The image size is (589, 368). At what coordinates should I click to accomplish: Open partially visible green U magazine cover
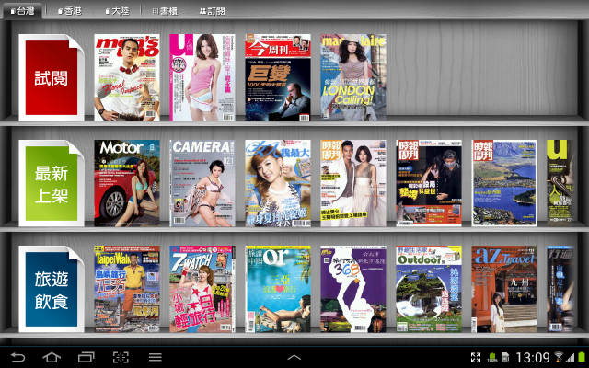coord(560,183)
